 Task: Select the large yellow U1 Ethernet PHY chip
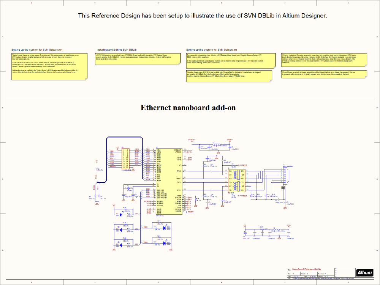tap(169, 182)
